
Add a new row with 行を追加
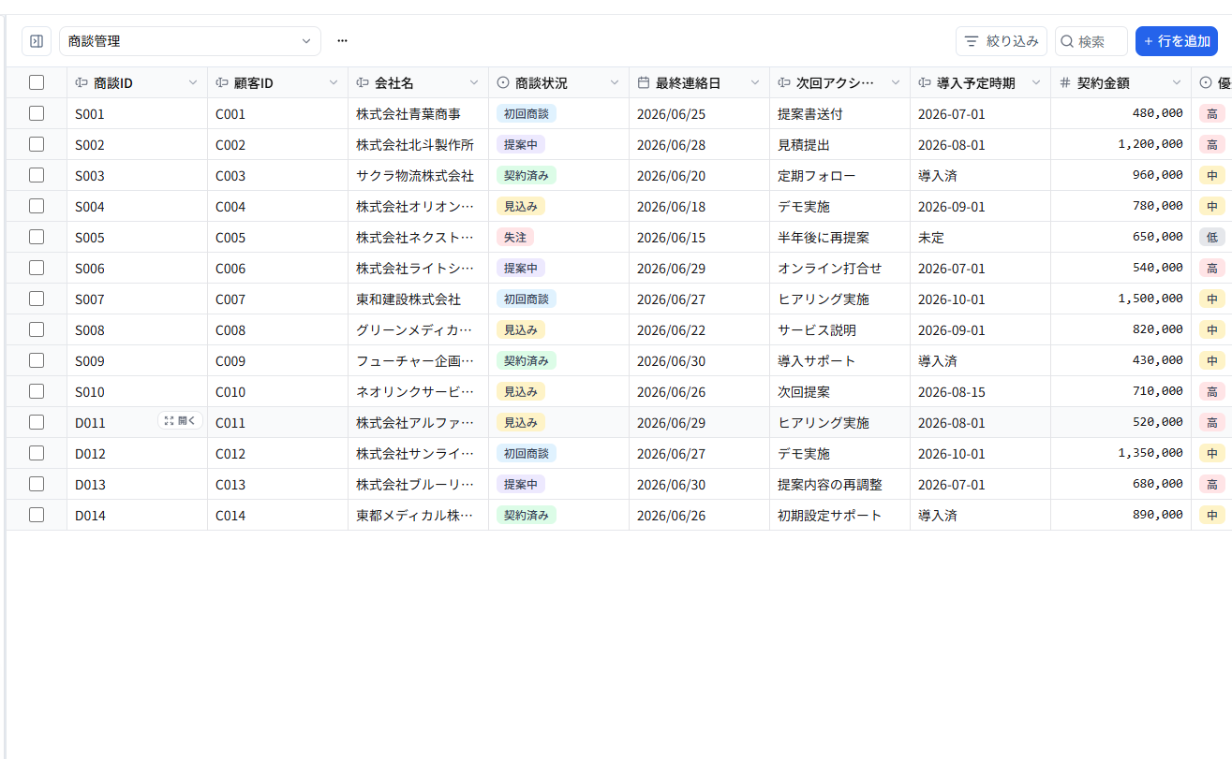click(1177, 41)
